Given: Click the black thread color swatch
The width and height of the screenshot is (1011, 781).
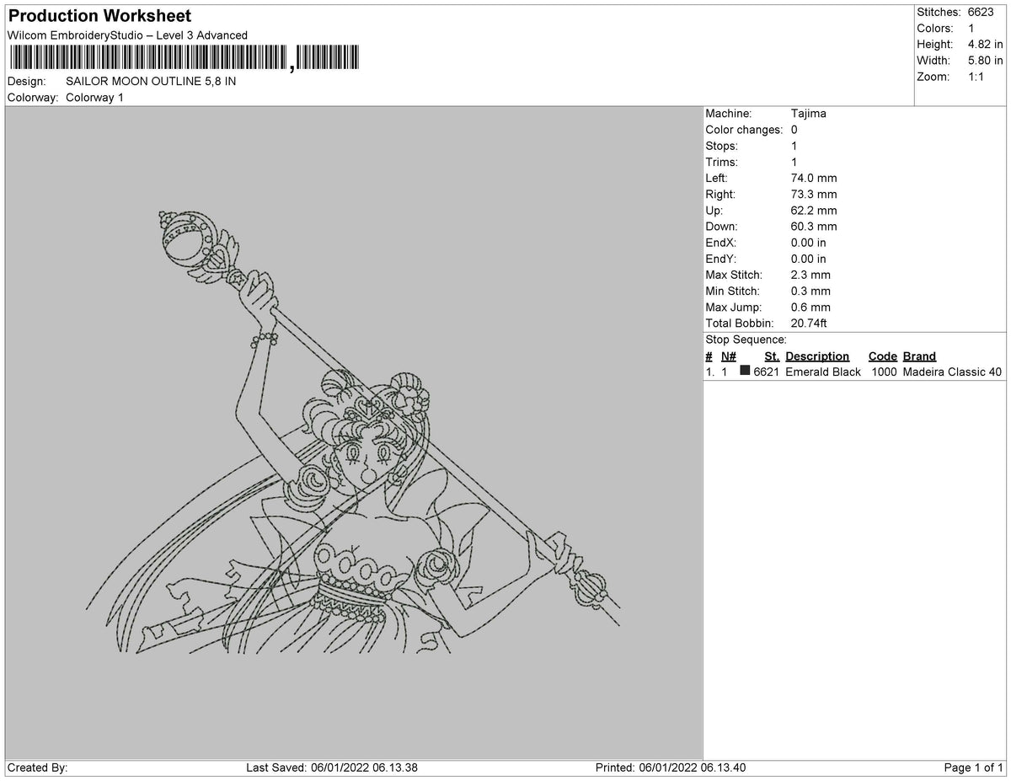Looking at the screenshot, I should point(745,371).
